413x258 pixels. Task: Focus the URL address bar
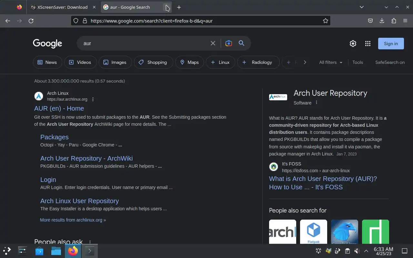(201, 21)
